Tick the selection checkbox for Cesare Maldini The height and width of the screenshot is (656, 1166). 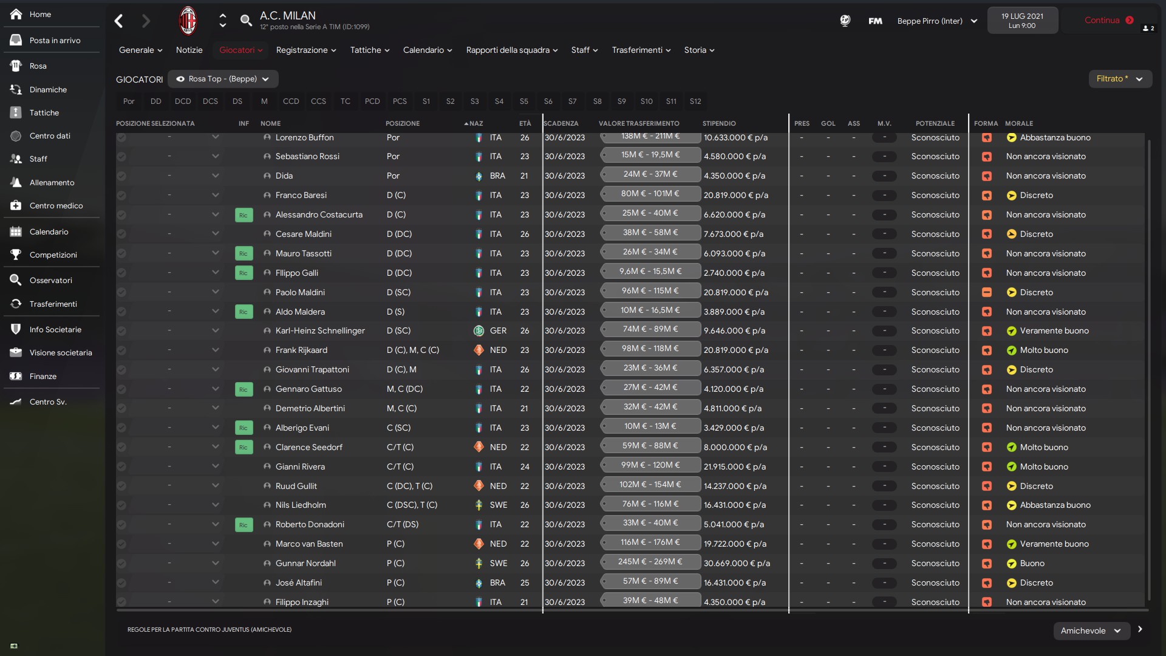tap(121, 234)
